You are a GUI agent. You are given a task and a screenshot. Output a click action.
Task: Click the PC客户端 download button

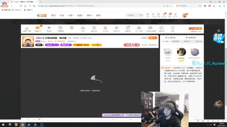[195, 29]
